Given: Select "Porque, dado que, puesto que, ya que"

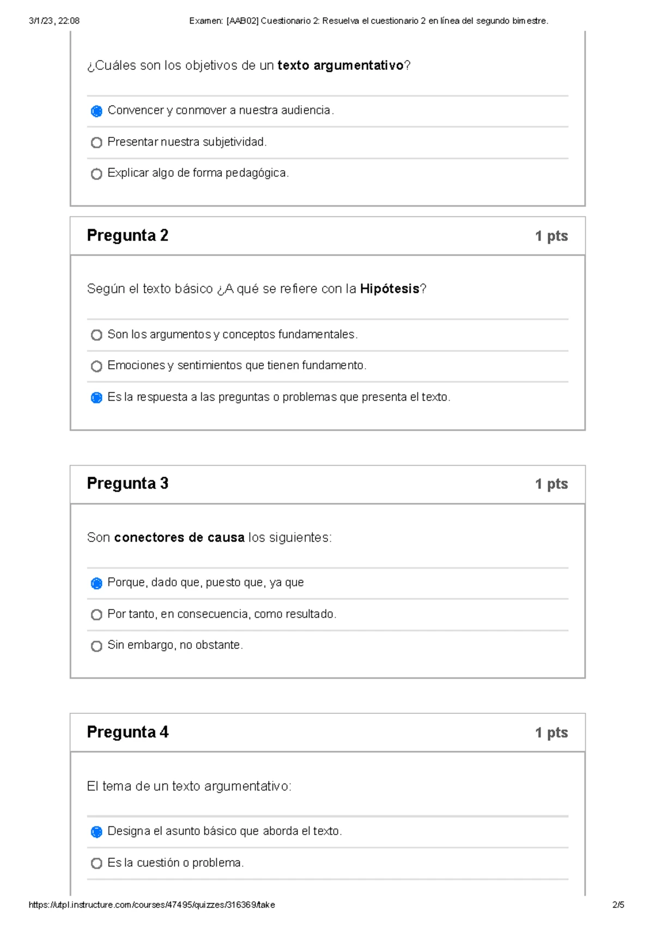Looking at the screenshot, I should click(x=96, y=582).
